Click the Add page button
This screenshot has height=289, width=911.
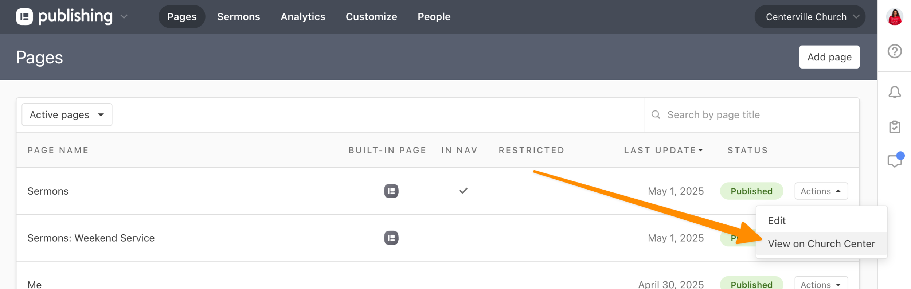[x=829, y=57]
